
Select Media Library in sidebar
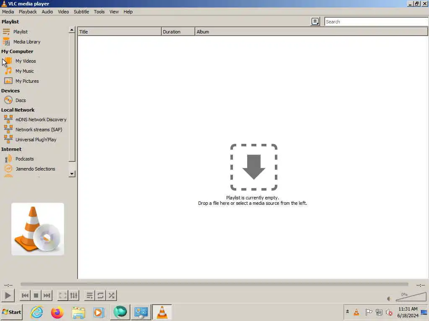pyautogui.click(x=27, y=42)
